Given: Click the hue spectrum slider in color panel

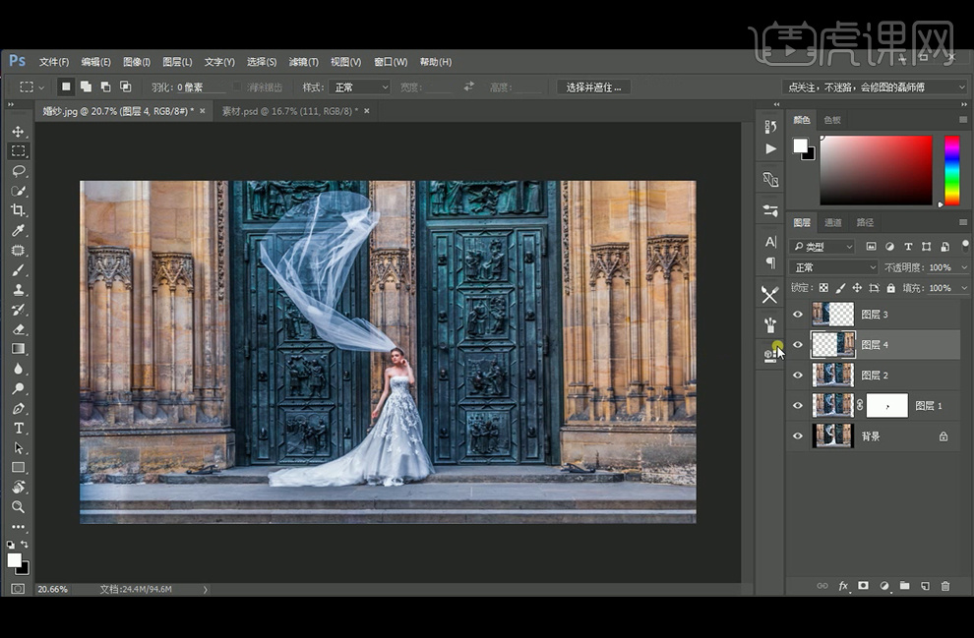Looking at the screenshot, I should click(x=951, y=169).
